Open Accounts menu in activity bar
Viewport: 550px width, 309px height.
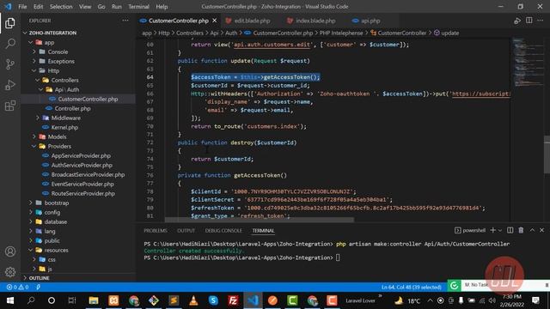pos(10,251)
